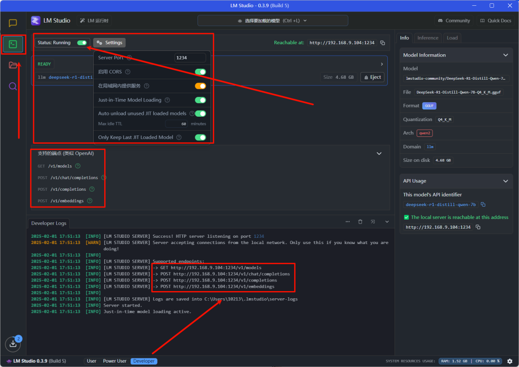The width and height of the screenshot is (519, 367).
Task: Select the Developer Logs tab
Action: pyautogui.click(x=49, y=223)
